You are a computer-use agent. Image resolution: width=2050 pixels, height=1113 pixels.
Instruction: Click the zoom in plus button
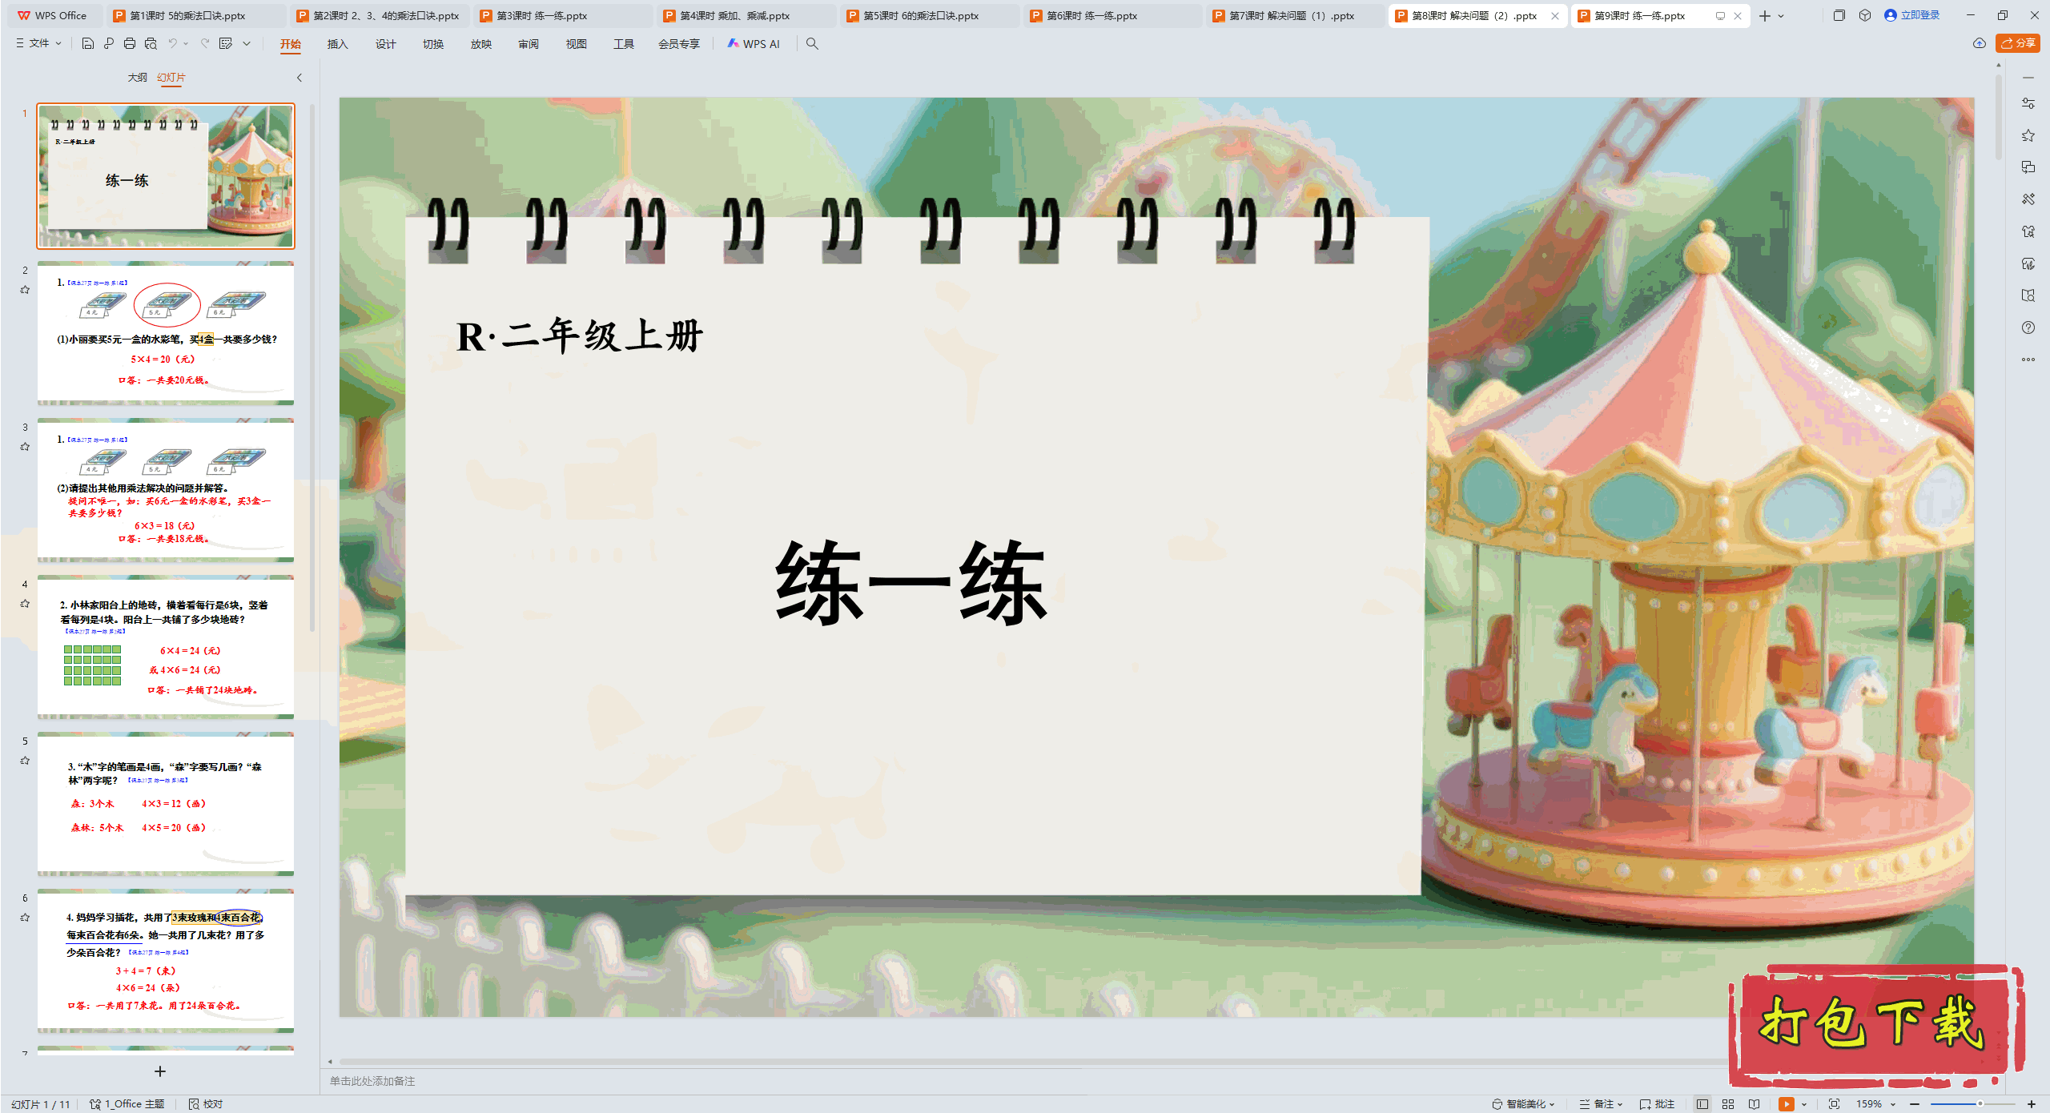click(x=2032, y=1104)
